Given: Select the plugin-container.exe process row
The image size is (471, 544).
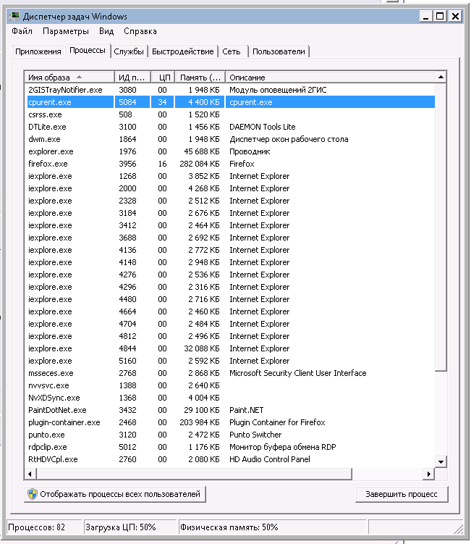Looking at the screenshot, I should pos(64,422).
